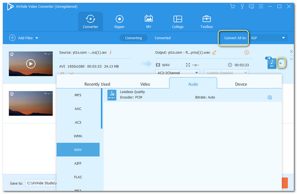Open the Recently Used tab
This screenshot has height=194, width=297.
(x=97, y=84)
